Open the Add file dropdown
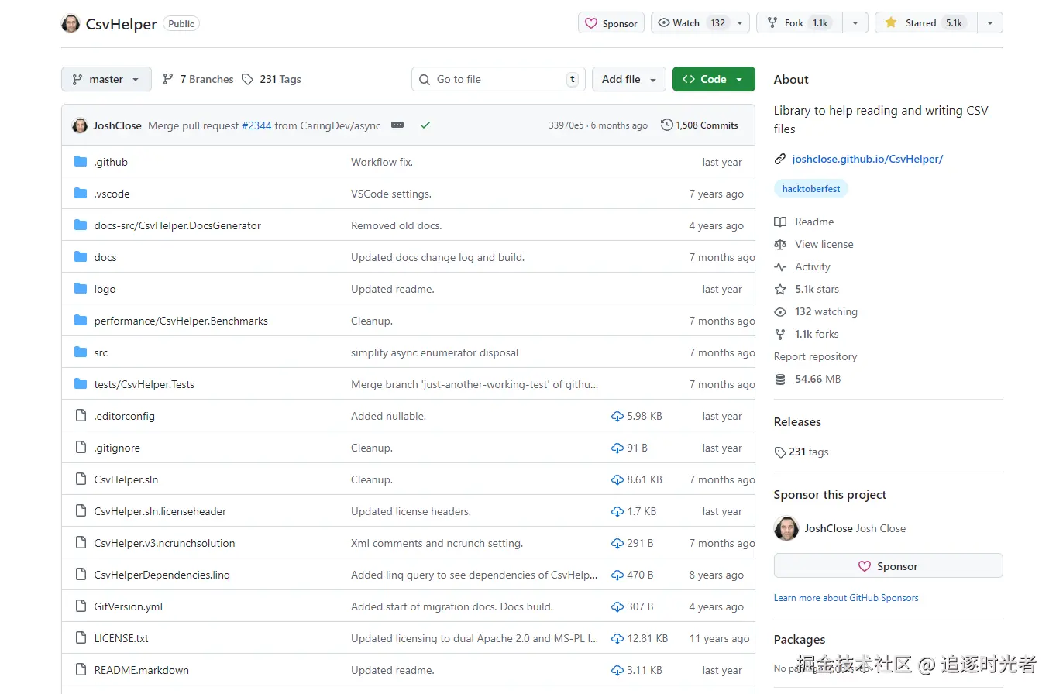This screenshot has width=1056, height=694. coord(628,80)
